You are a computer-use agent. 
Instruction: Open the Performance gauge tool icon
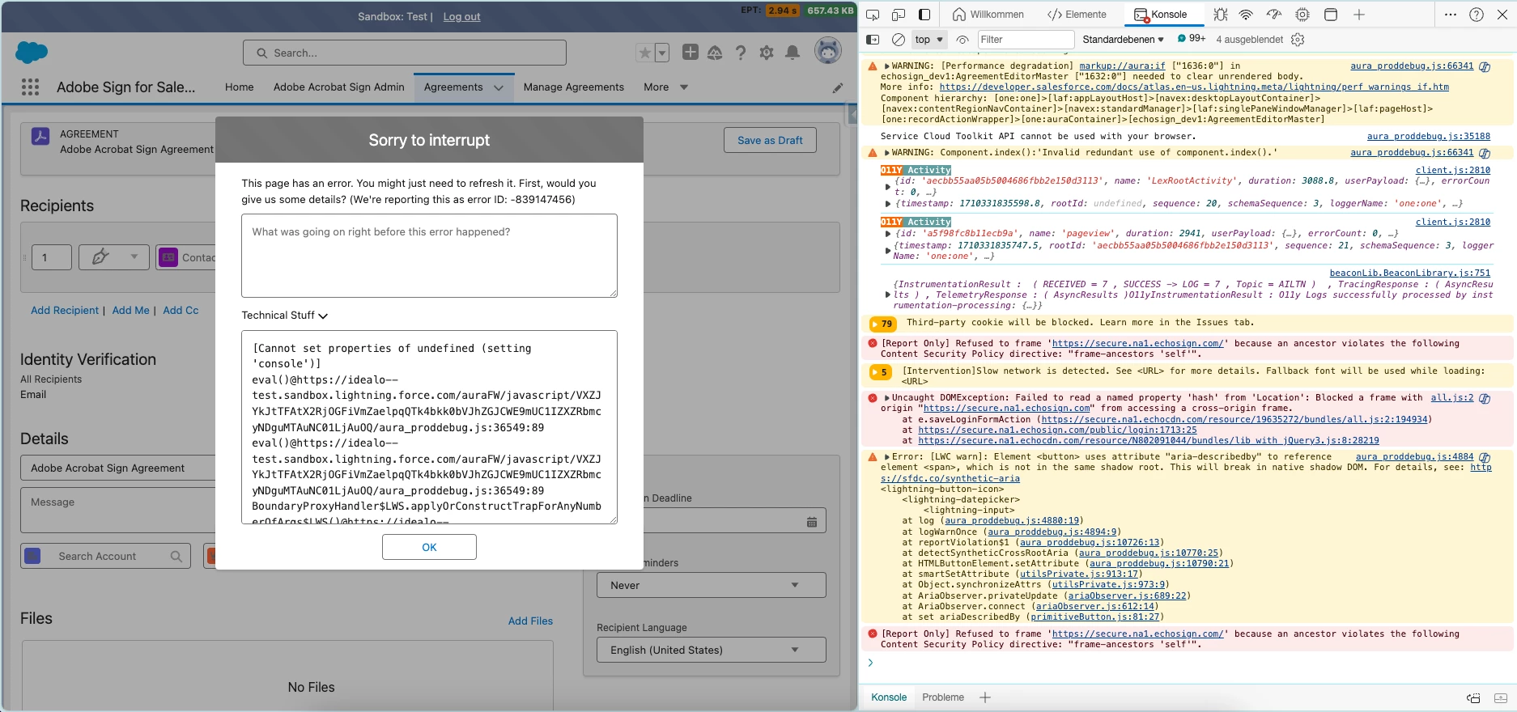(x=1274, y=15)
